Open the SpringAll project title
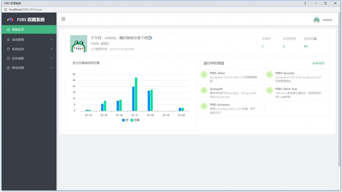The height and width of the screenshot is (192, 342). tap(216, 89)
